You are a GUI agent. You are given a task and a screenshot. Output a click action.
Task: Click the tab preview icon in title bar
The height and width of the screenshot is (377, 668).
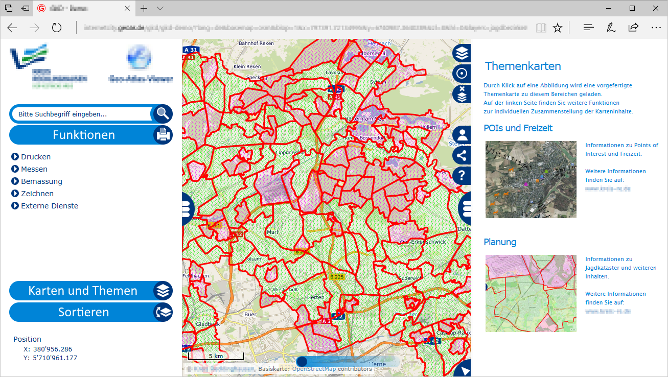click(9, 8)
